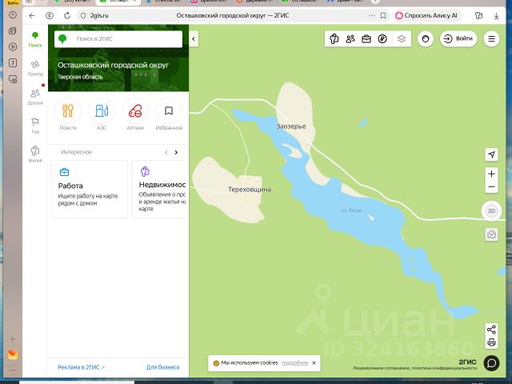Open Лицензионное соглашение link at map bottom
This screenshot has width=512, height=384.
point(381,368)
